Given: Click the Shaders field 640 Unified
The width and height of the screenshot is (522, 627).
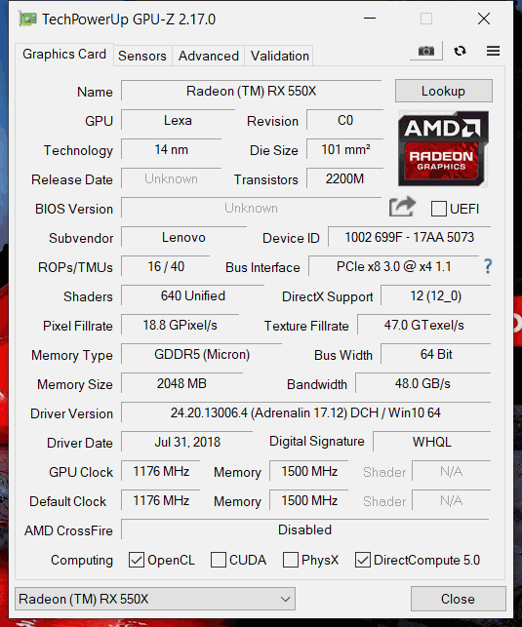Looking at the screenshot, I should point(193,295).
